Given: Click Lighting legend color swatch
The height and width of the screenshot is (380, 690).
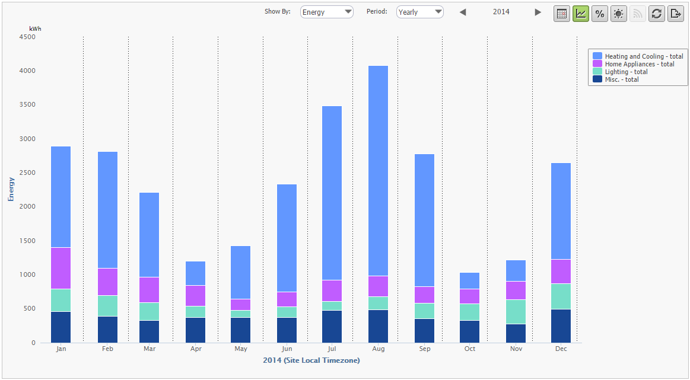Looking at the screenshot, I should point(597,72).
